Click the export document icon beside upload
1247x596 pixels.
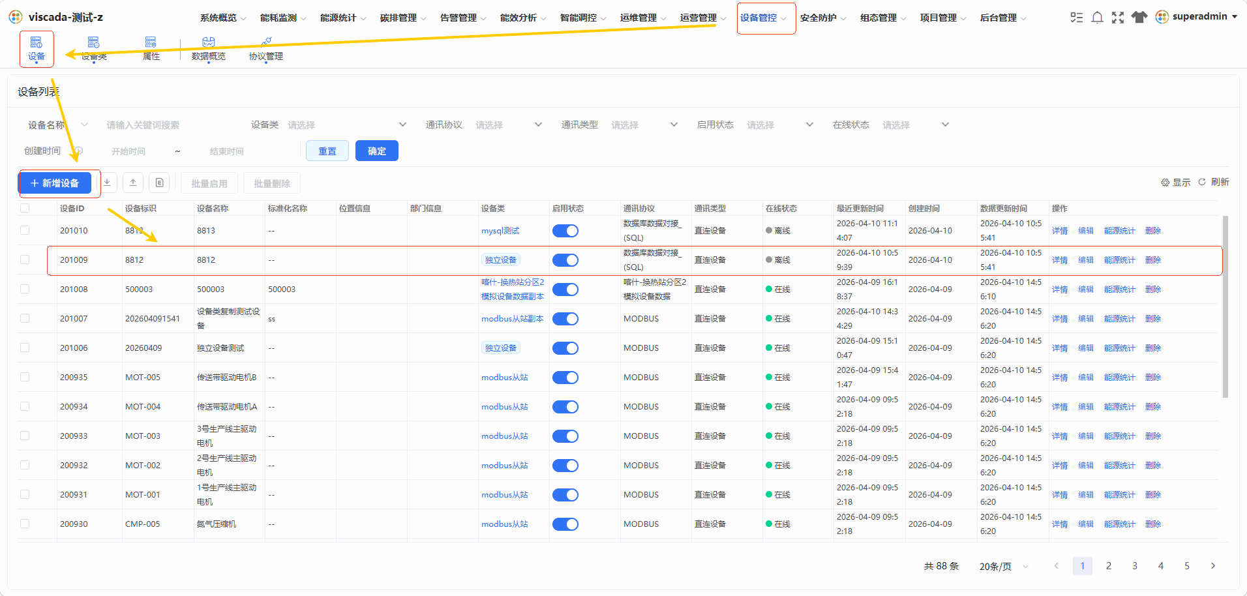click(159, 183)
